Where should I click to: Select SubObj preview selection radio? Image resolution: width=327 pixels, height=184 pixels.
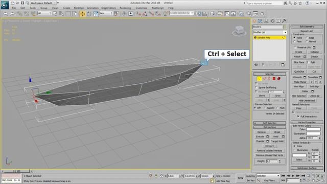(265, 108)
